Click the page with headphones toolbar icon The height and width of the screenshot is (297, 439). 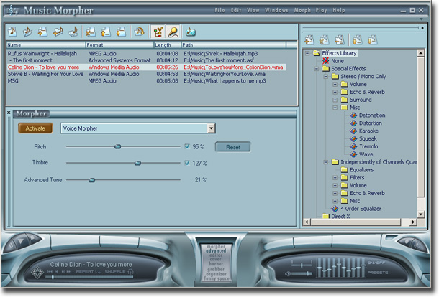tap(139, 32)
